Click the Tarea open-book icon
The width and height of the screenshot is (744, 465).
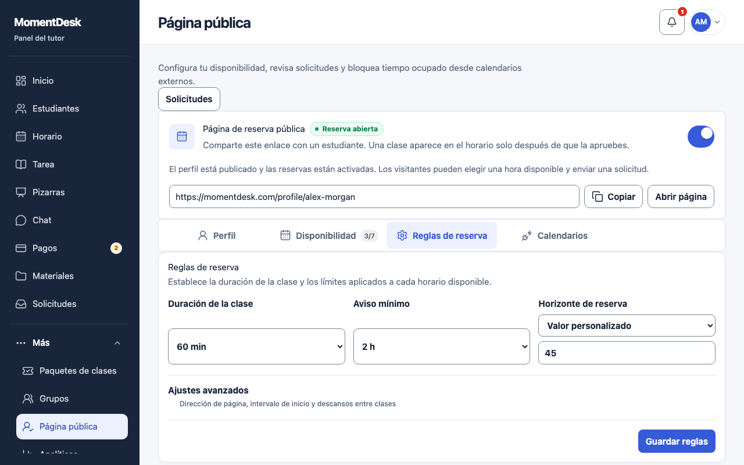[x=21, y=164]
